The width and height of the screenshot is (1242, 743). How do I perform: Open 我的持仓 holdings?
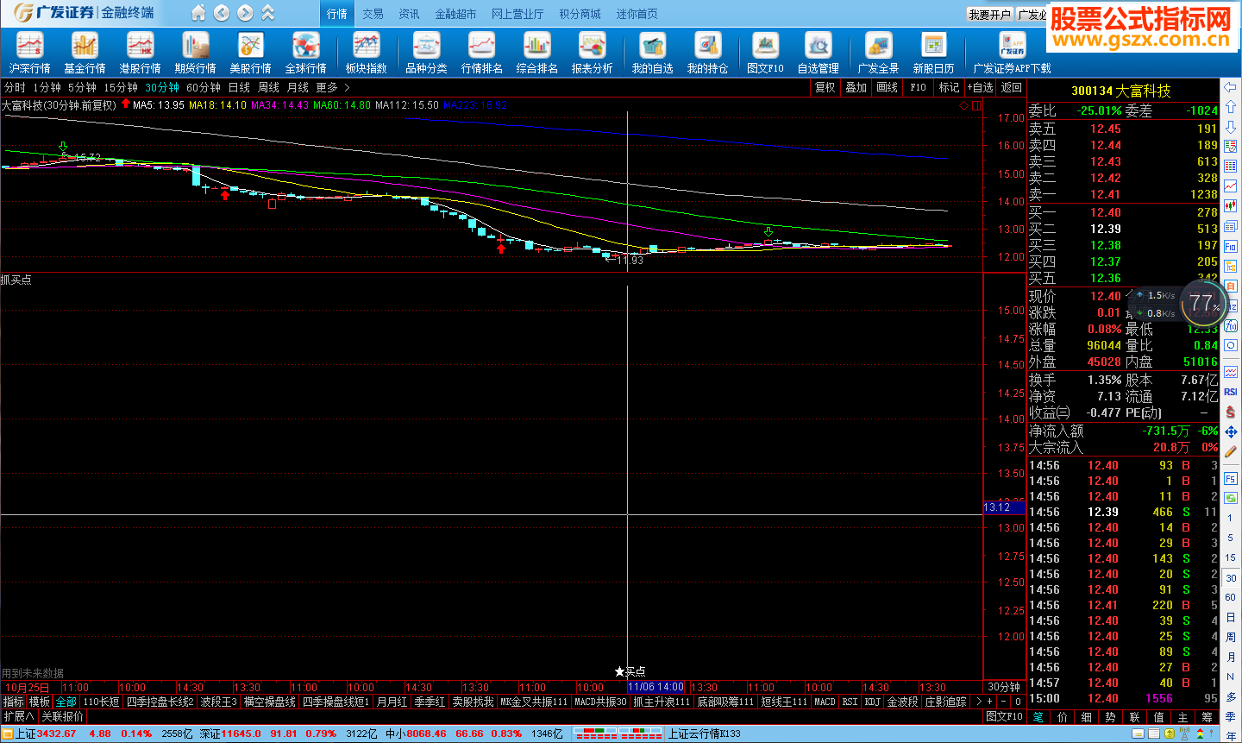click(x=707, y=53)
